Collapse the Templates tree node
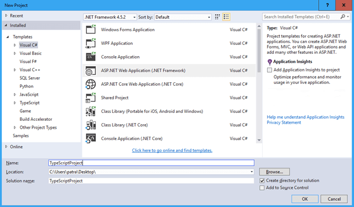 pyautogui.click(x=8, y=37)
